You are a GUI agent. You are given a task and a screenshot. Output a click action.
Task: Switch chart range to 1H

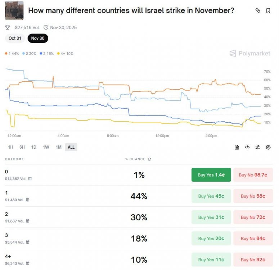10,147
